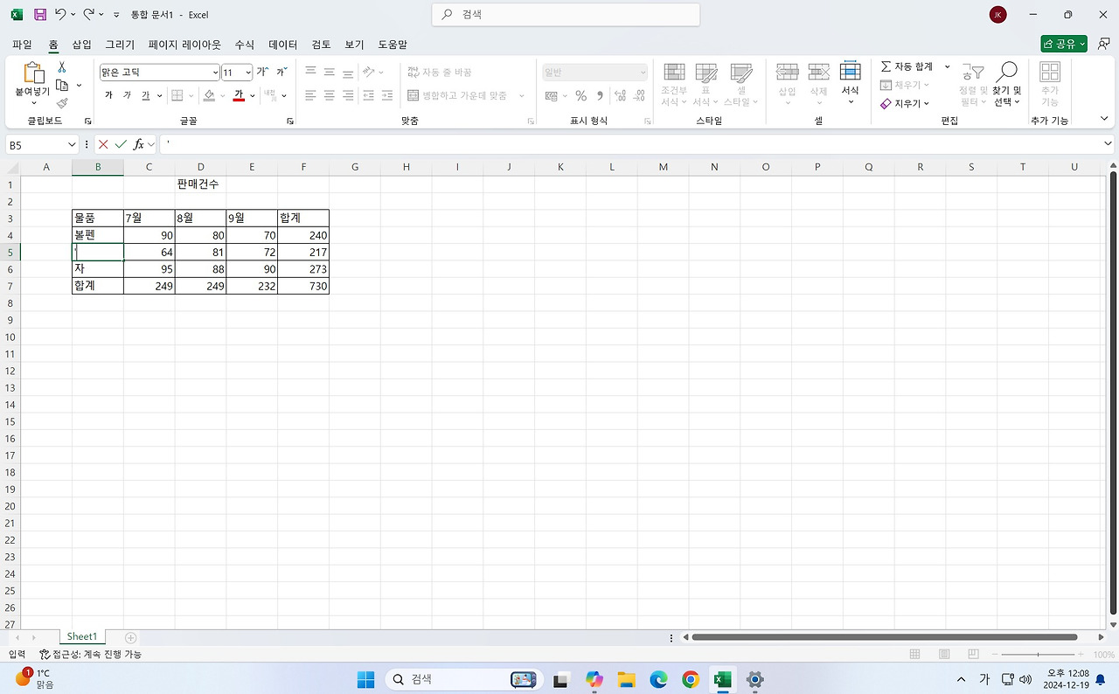The width and height of the screenshot is (1119, 694).
Task: Apply comma style number format
Action: point(600,95)
